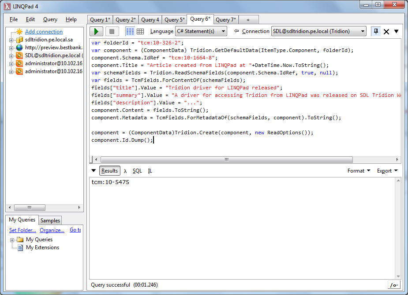The image size is (408, 295).
Task: Click the globe icon for preview.bestbank connection
Action: tap(19, 48)
